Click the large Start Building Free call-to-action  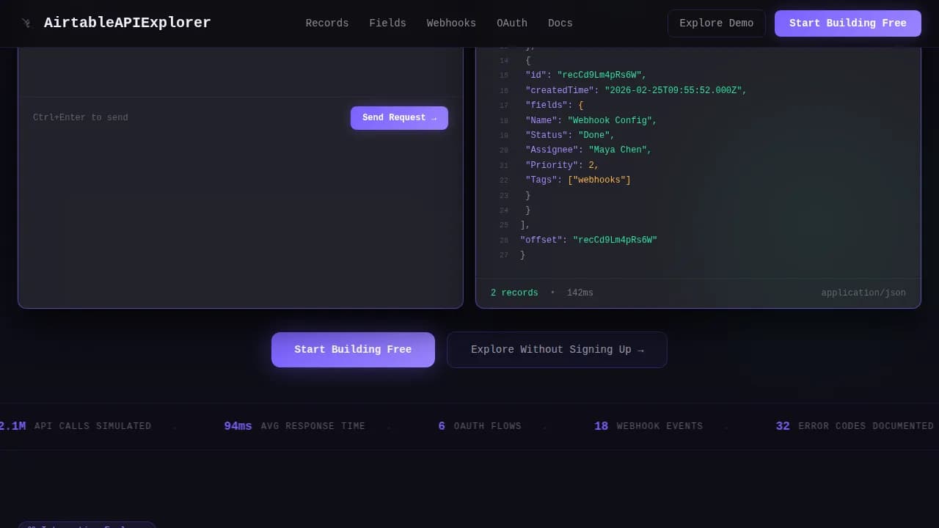click(x=353, y=349)
